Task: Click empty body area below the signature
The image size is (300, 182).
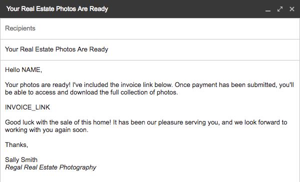Action: 150,177
